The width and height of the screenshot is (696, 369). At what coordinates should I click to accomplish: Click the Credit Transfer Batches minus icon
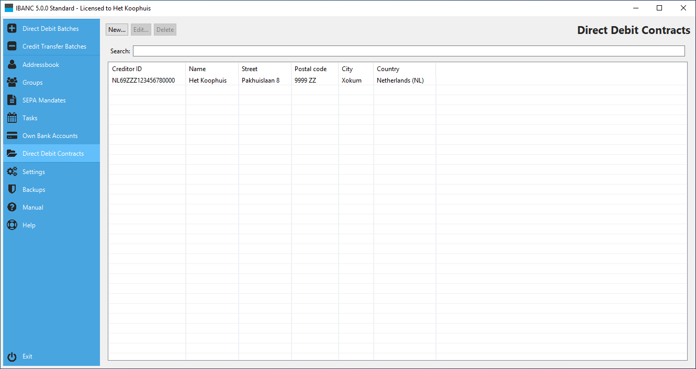(x=12, y=47)
